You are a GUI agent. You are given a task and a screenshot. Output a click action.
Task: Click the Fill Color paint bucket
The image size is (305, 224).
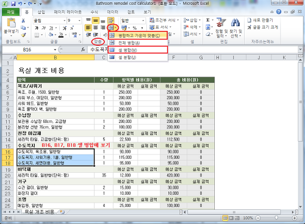pyautogui.click(x=51, y=35)
